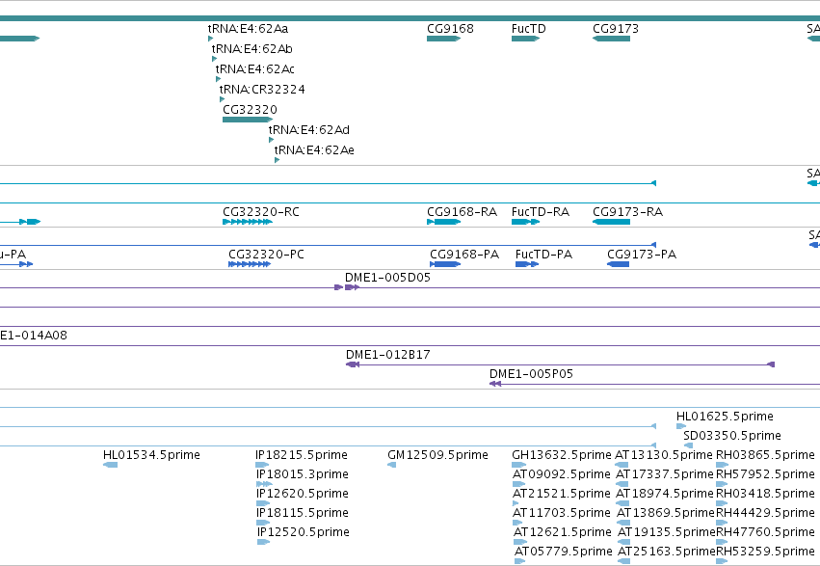
Task: Click the AT18974.5prime EST label
Action: [665, 494]
